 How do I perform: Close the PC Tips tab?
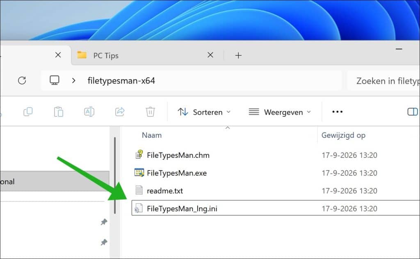click(x=210, y=55)
